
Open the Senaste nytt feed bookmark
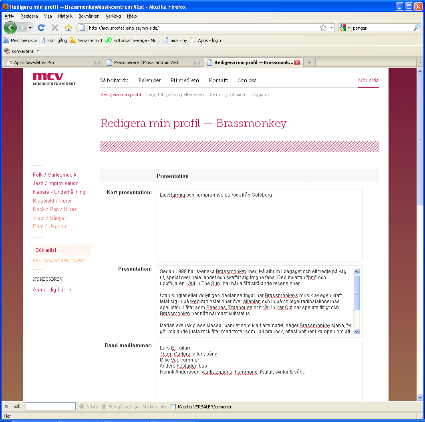pos(86,40)
